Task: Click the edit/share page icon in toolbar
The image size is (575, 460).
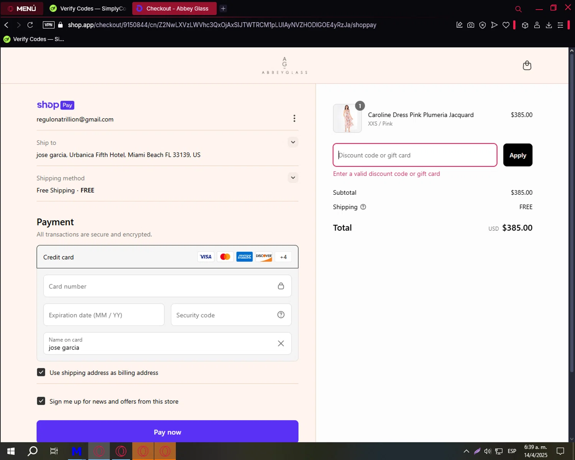Action: click(459, 25)
